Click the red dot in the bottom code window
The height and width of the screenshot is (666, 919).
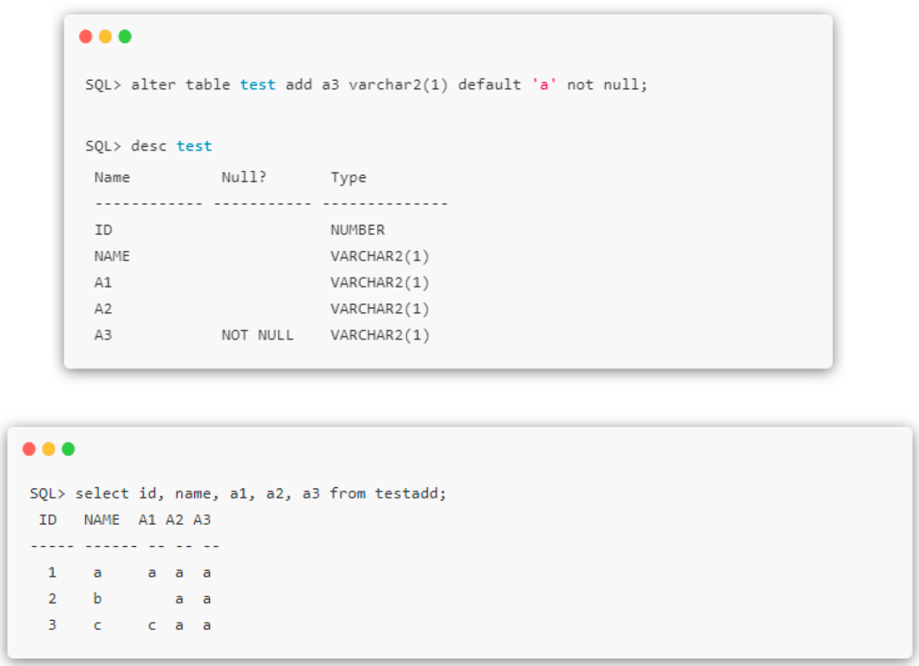[x=29, y=449]
